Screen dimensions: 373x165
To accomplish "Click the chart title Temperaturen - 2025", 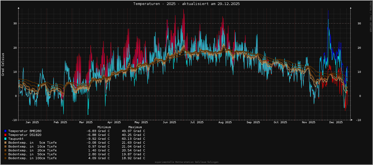I will 186,4.
